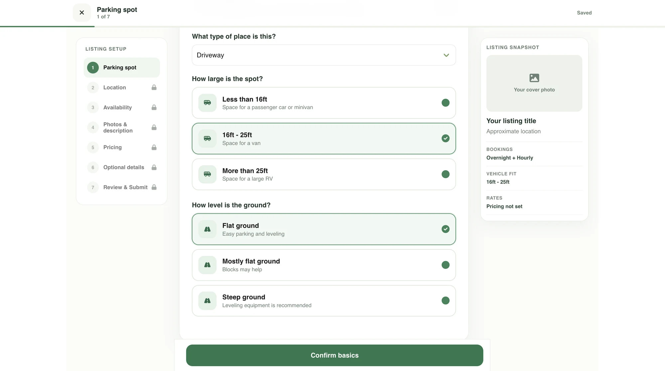Go to the Photos & description step
The height and width of the screenshot is (371, 665).
coord(122,127)
